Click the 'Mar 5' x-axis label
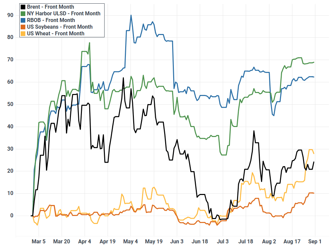This screenshot has width=333, height=250. point(38,241)
